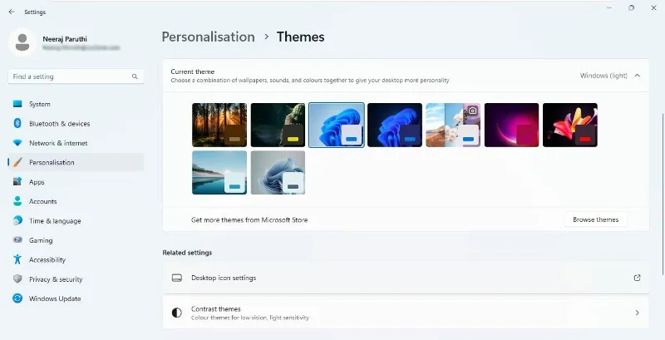Click the Windows Update sync icon
665x340 pixels.
[17, 298]
